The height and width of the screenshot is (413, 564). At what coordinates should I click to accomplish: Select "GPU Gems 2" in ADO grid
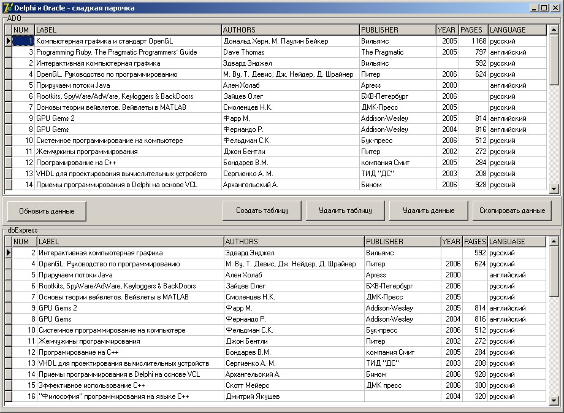pyautogui.click(x=128, y=118)
